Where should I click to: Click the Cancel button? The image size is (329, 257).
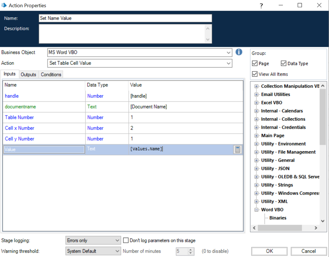pos(309,251)
